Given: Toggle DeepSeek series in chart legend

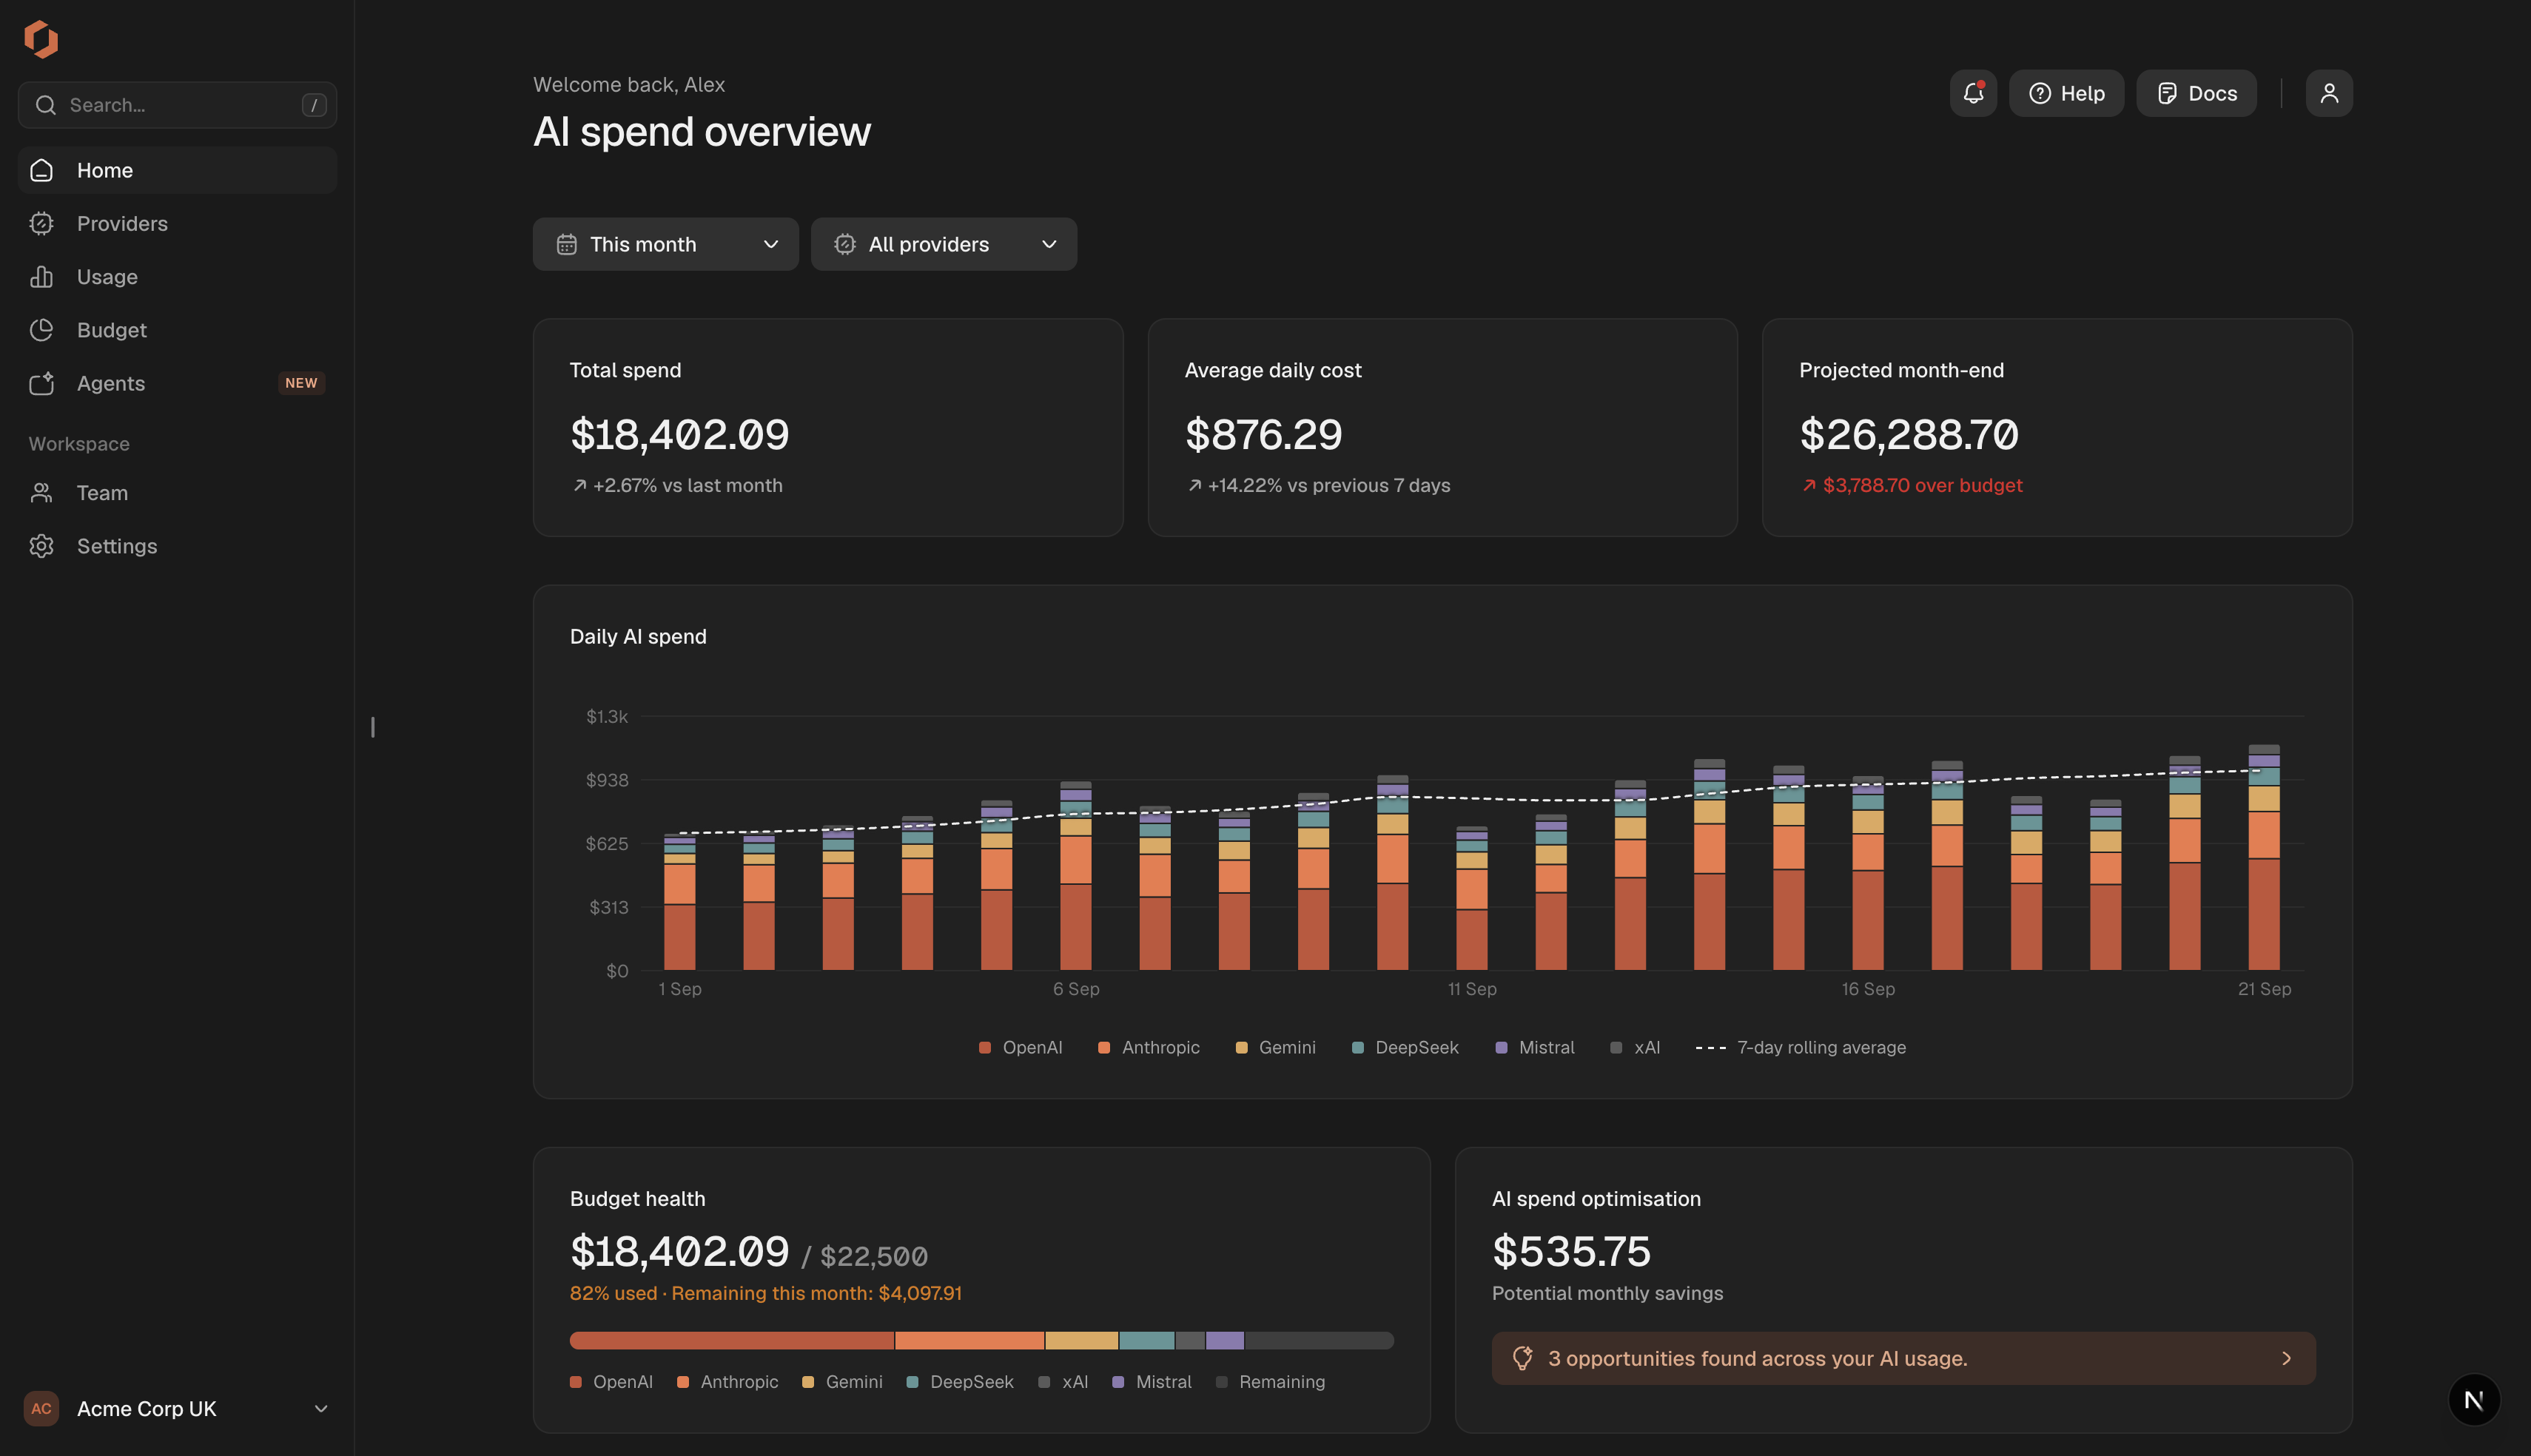Looking at the screenshot, I should 1405,1047.
